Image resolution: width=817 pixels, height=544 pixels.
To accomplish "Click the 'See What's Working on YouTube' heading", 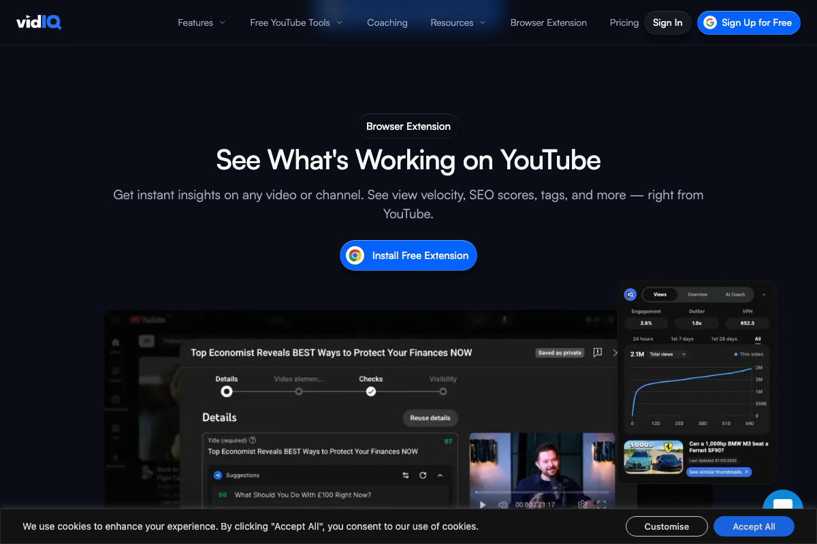I will pyautogui.click(x=408, y=160).
